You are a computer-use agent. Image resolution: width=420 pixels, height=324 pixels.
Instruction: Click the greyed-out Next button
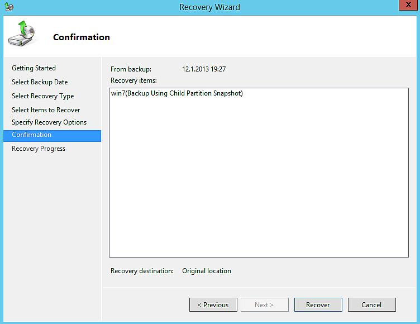tap(264, 304)
